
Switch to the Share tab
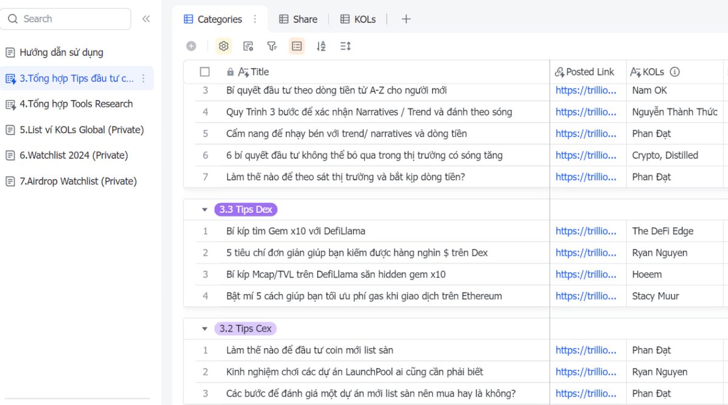(298, 19)
